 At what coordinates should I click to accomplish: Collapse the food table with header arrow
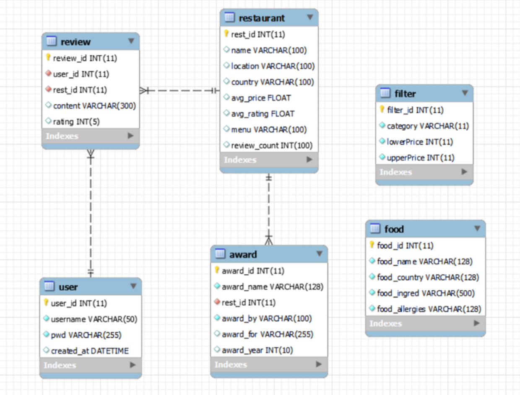pos(477,228)
